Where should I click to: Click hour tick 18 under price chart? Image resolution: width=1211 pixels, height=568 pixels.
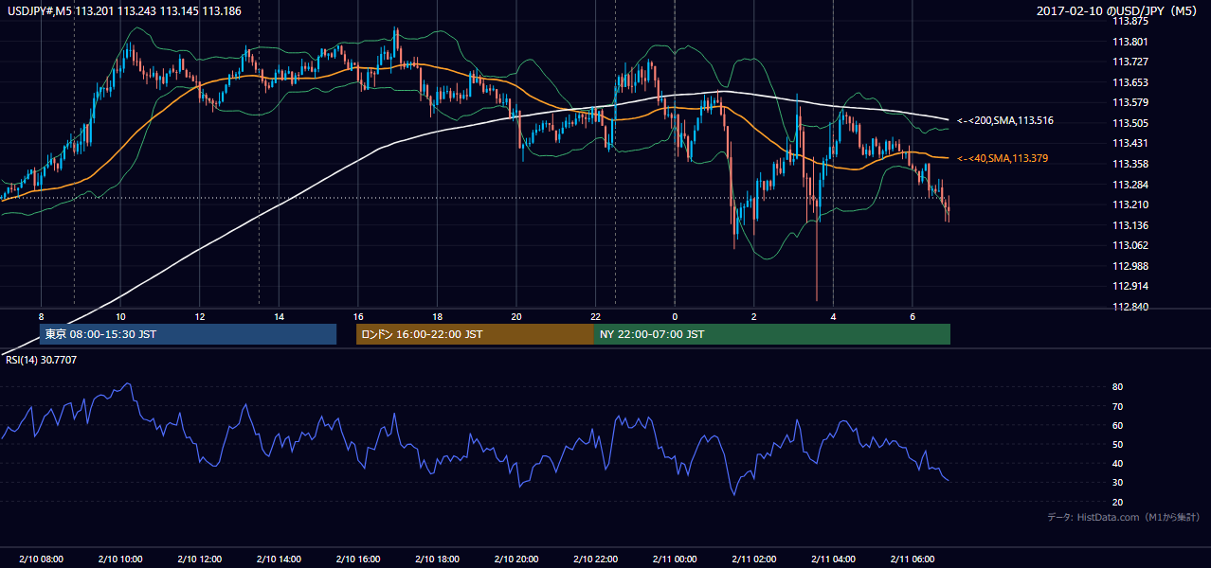[437, 315]
